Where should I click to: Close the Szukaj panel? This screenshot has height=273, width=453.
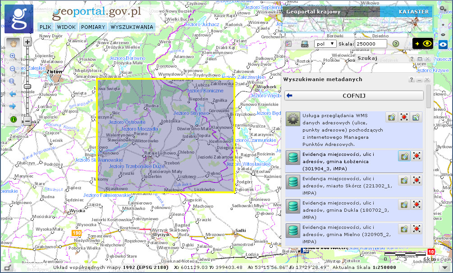(x=427, y=59)
